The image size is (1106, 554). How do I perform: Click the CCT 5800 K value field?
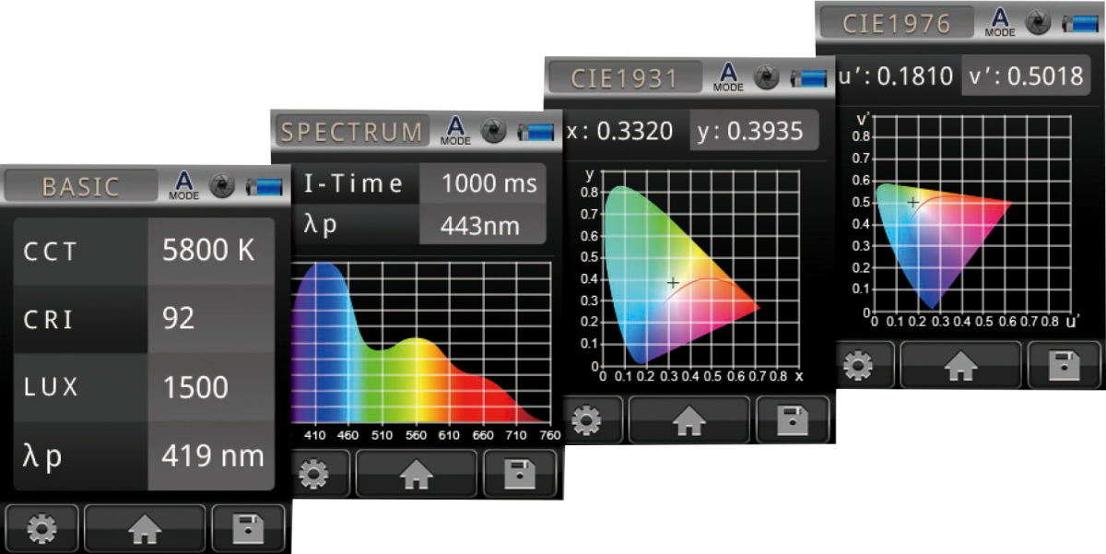[x=210, y=251]
